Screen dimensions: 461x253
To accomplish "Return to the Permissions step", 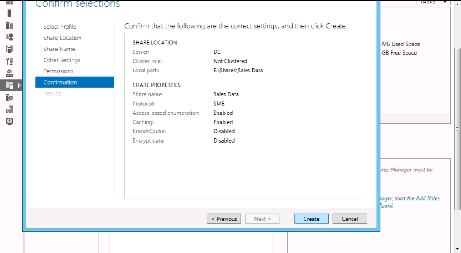I will click(x=58, y=71).
